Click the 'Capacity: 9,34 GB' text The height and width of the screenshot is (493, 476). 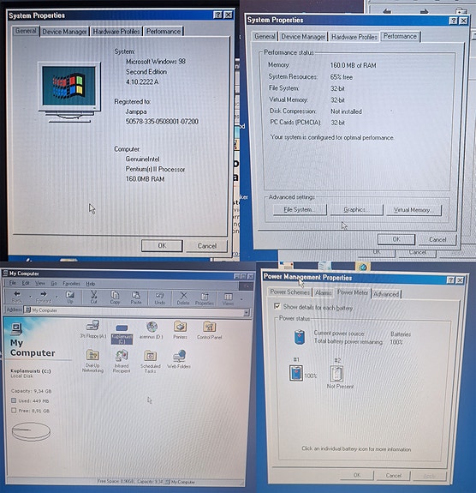click(32, 391)
